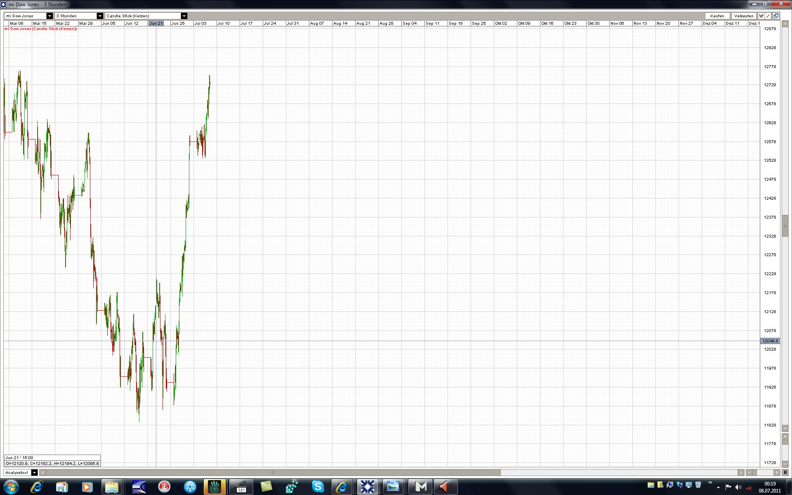This screenshot has width=792, height=495.
Task: Open the mi Dow Jones instrument dropdown
Action: pos(49,16)
